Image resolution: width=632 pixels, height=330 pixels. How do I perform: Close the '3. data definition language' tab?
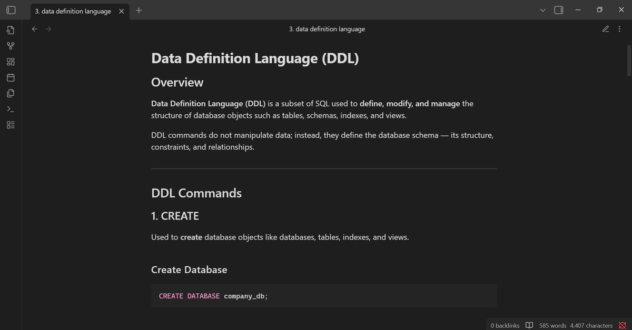[x=121, y=11]
